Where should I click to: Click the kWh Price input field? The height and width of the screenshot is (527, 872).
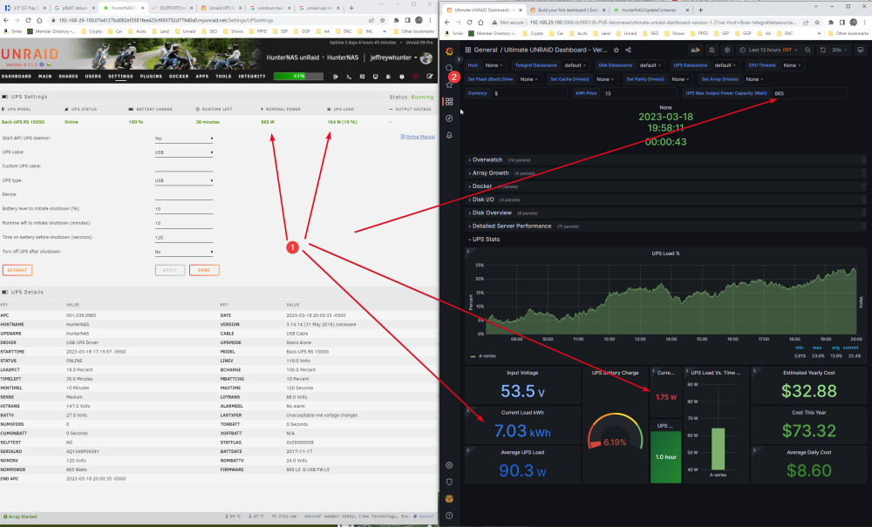(640, 93)
